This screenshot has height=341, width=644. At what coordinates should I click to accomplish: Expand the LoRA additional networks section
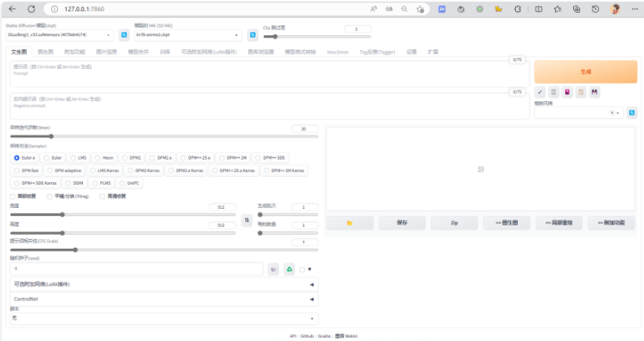(164, 284)
